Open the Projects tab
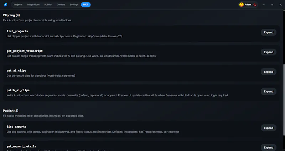The width and height of the screenshot is (285, 151). 18,5
